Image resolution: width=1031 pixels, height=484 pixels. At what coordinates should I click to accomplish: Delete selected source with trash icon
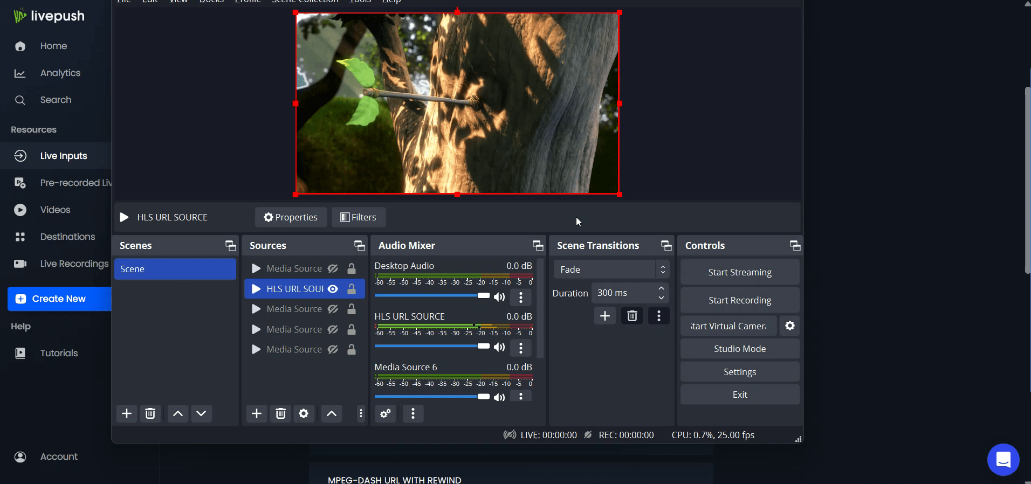[280, 413]
